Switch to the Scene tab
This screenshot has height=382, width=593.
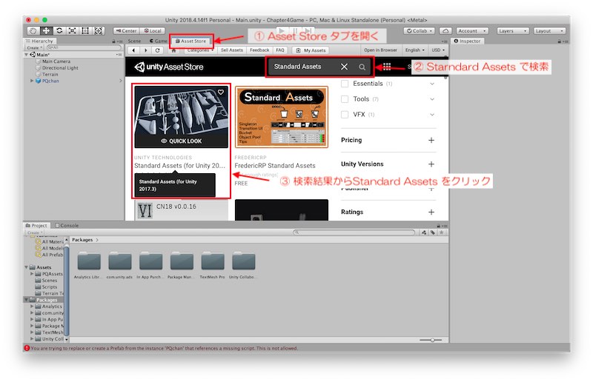[x=134, y=41]
